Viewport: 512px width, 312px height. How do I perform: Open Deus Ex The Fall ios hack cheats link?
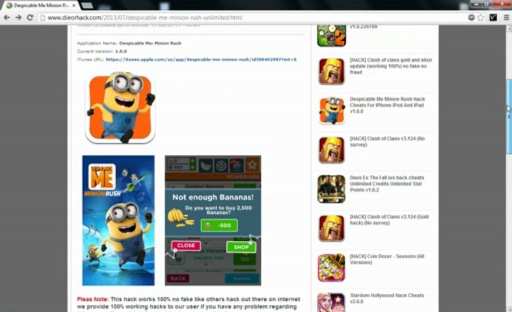387,184
